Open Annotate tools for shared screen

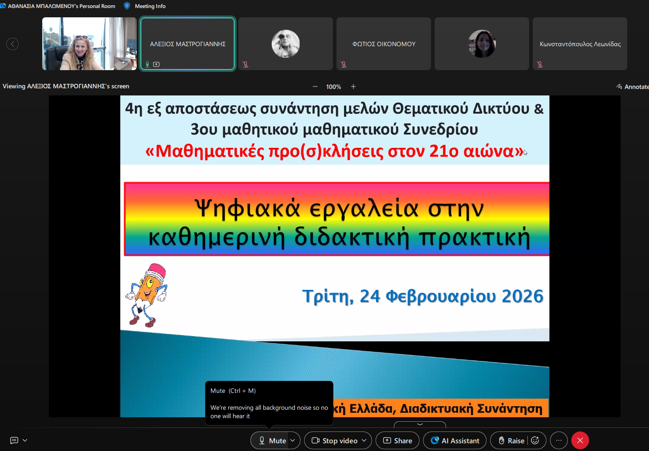click(x=633, y=87)
